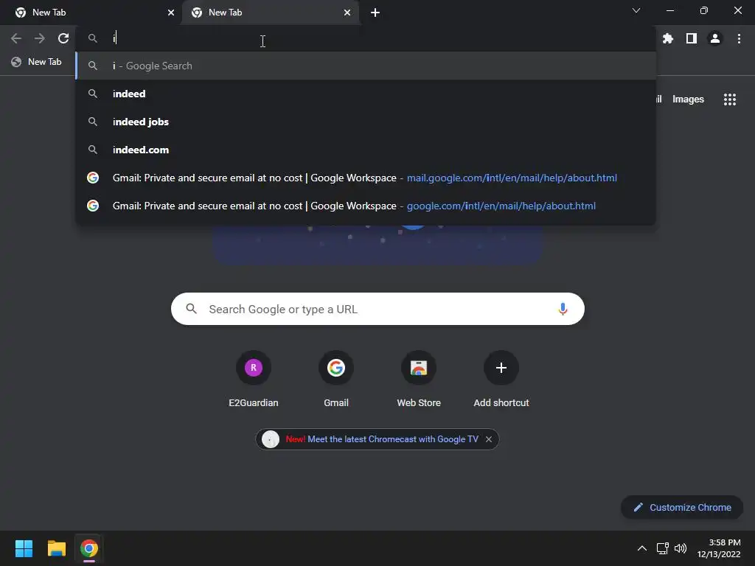Image resolution: width=755 pixels, height=566 pixels.
Task: Switch to the second New Tab tab
Action: pyautogui.click(x=270, y=13)
